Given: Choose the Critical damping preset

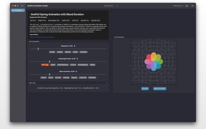Looking at the screenshot, I should [x=73, y=65].
